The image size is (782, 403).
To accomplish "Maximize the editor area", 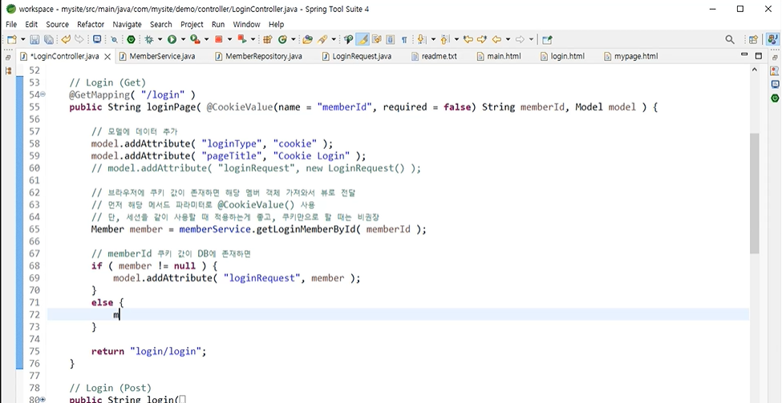I will (x=759, y=55).
